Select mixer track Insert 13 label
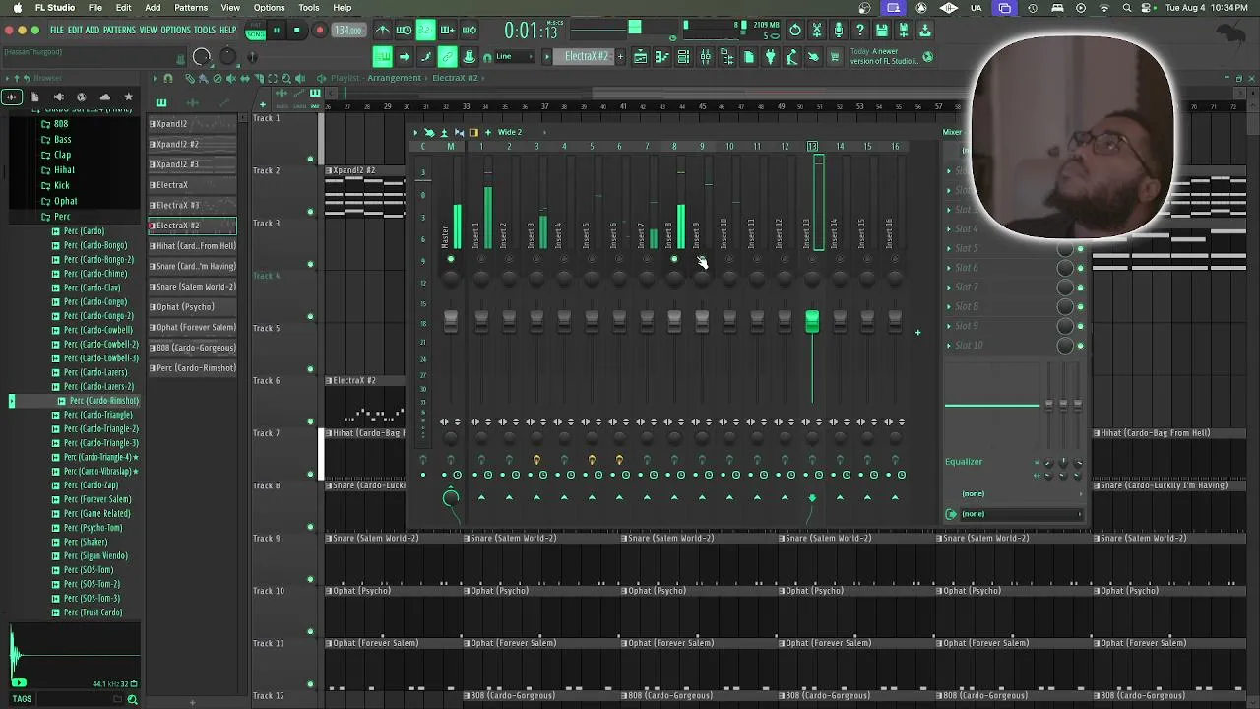Image resolution: width=1260 pixels, height=709 pixels. pyautogui.click(x=806, y=234)
